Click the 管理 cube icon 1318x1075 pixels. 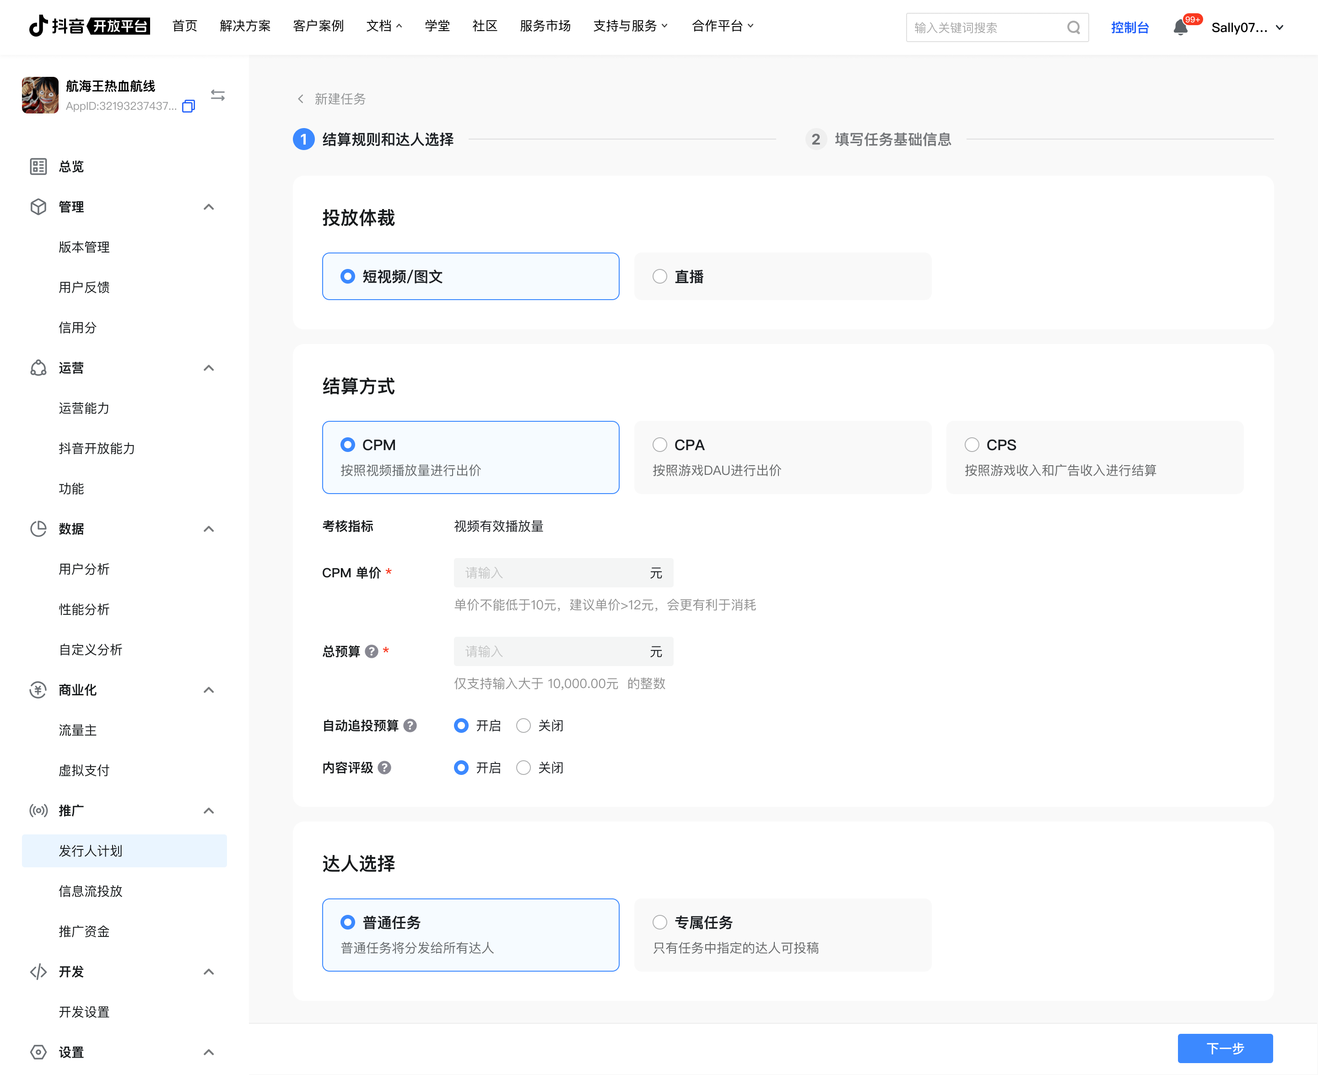[x=38, y=207]
